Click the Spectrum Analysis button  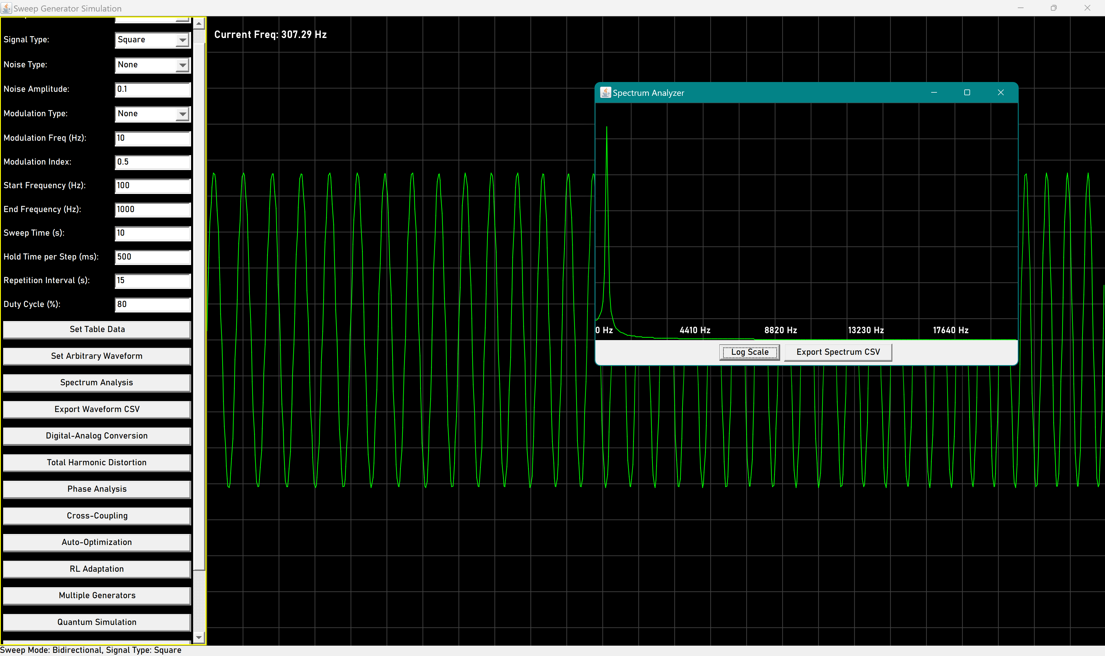[96, 382]
